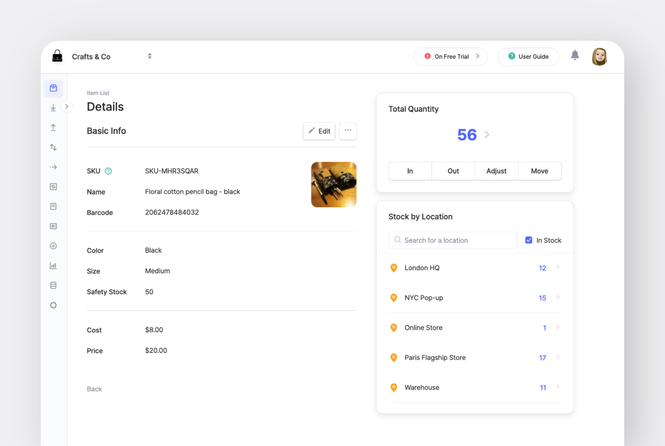Click the Online Store quantity 1
Screen dimensions: 665x446
pyautogui.click(x=544, y=328)
